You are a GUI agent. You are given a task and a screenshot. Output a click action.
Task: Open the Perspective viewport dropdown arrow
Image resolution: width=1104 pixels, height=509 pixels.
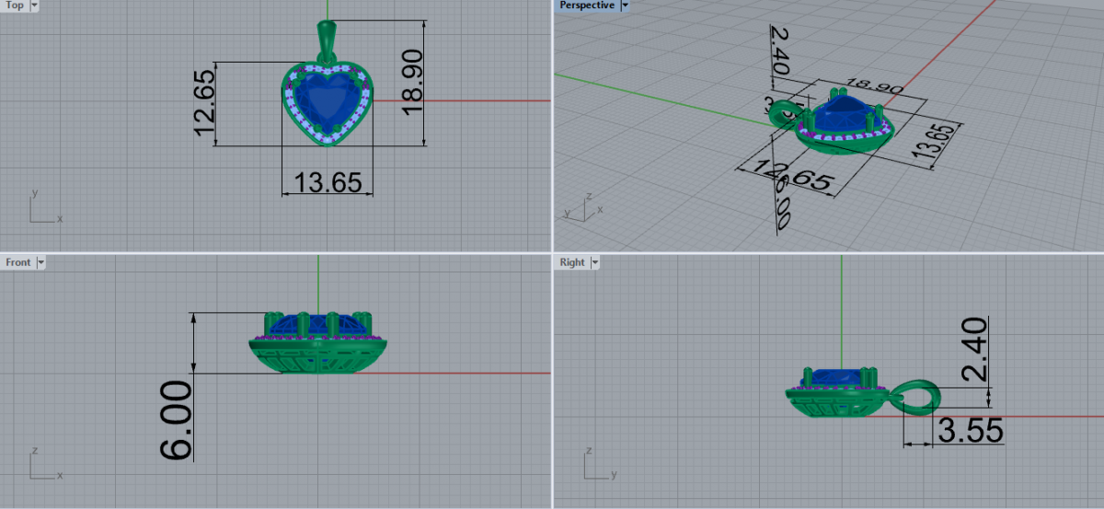625,6
